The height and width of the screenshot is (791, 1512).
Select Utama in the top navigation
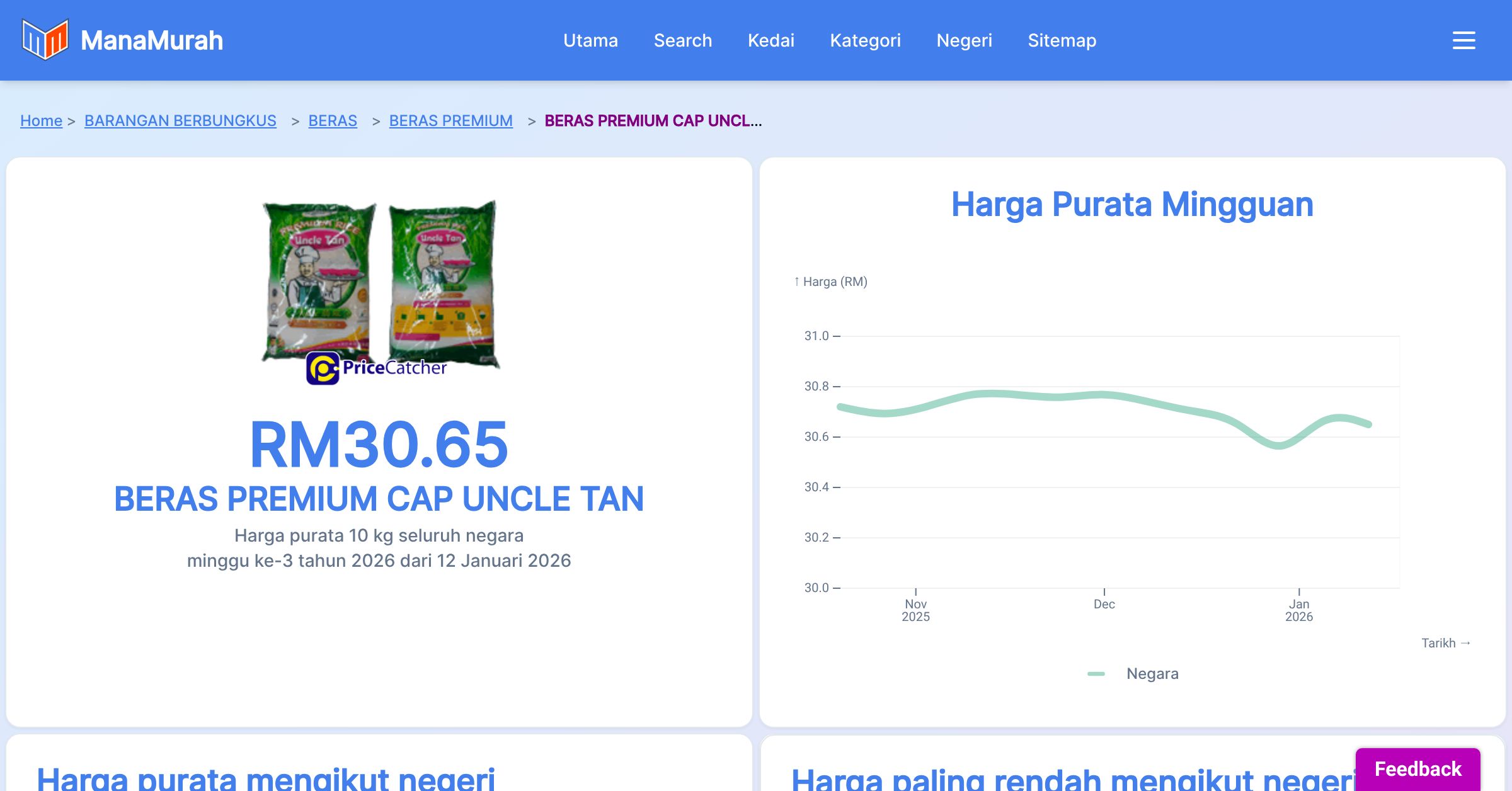tap(590, 40)
